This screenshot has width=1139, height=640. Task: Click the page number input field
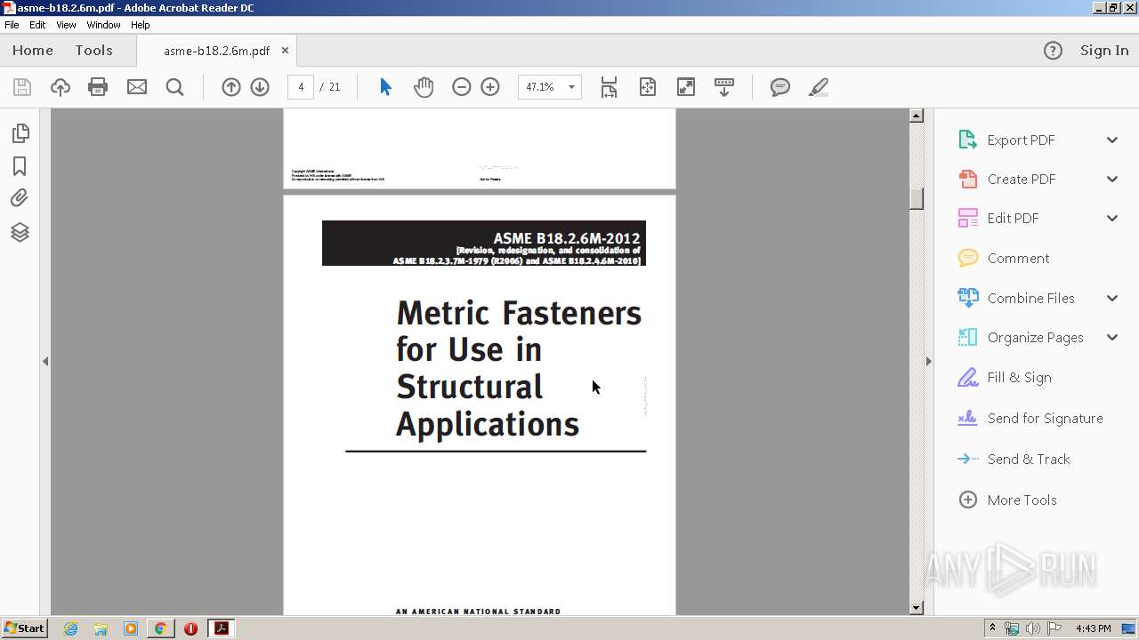click(301, 87)
